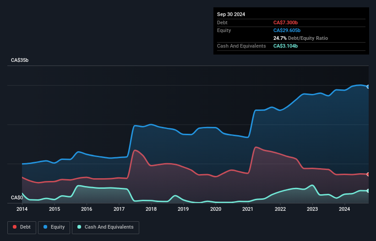Click the Sep 30 2024 tooltip date

[231, 14]
